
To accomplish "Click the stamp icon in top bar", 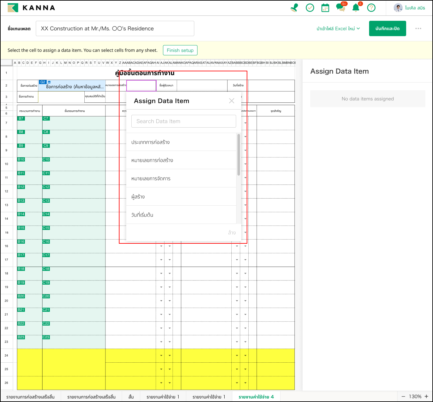I will coord(294,8).
